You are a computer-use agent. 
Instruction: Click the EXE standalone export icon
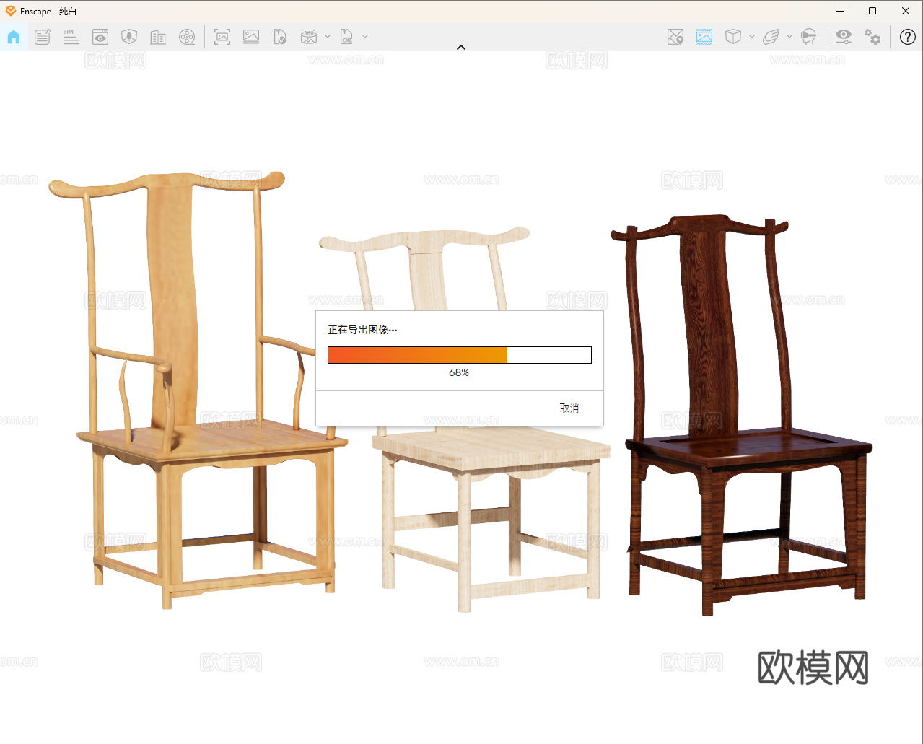346,37
